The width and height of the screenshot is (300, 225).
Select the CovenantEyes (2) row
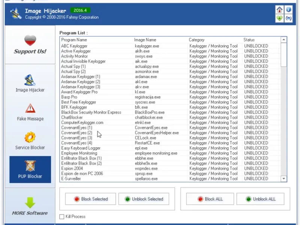170,133
